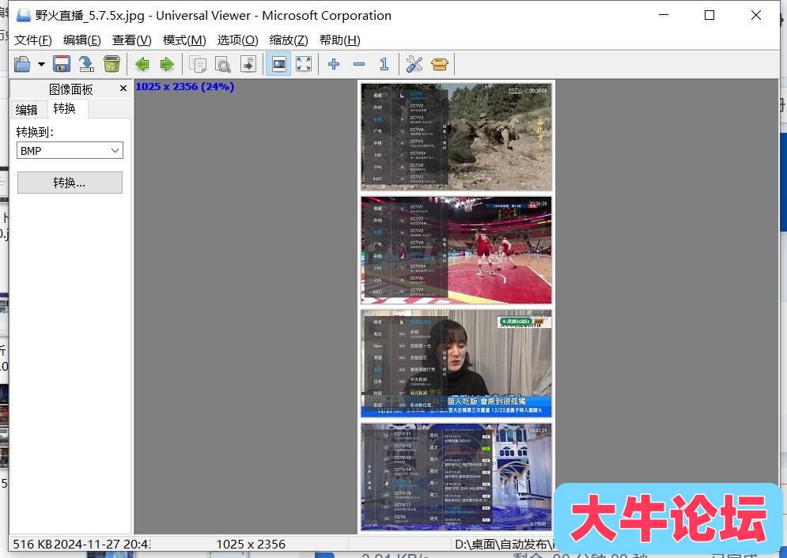Click the D:\桌面\自动发布 path in status bar
787x558 pixels.
tap(503, 545)
